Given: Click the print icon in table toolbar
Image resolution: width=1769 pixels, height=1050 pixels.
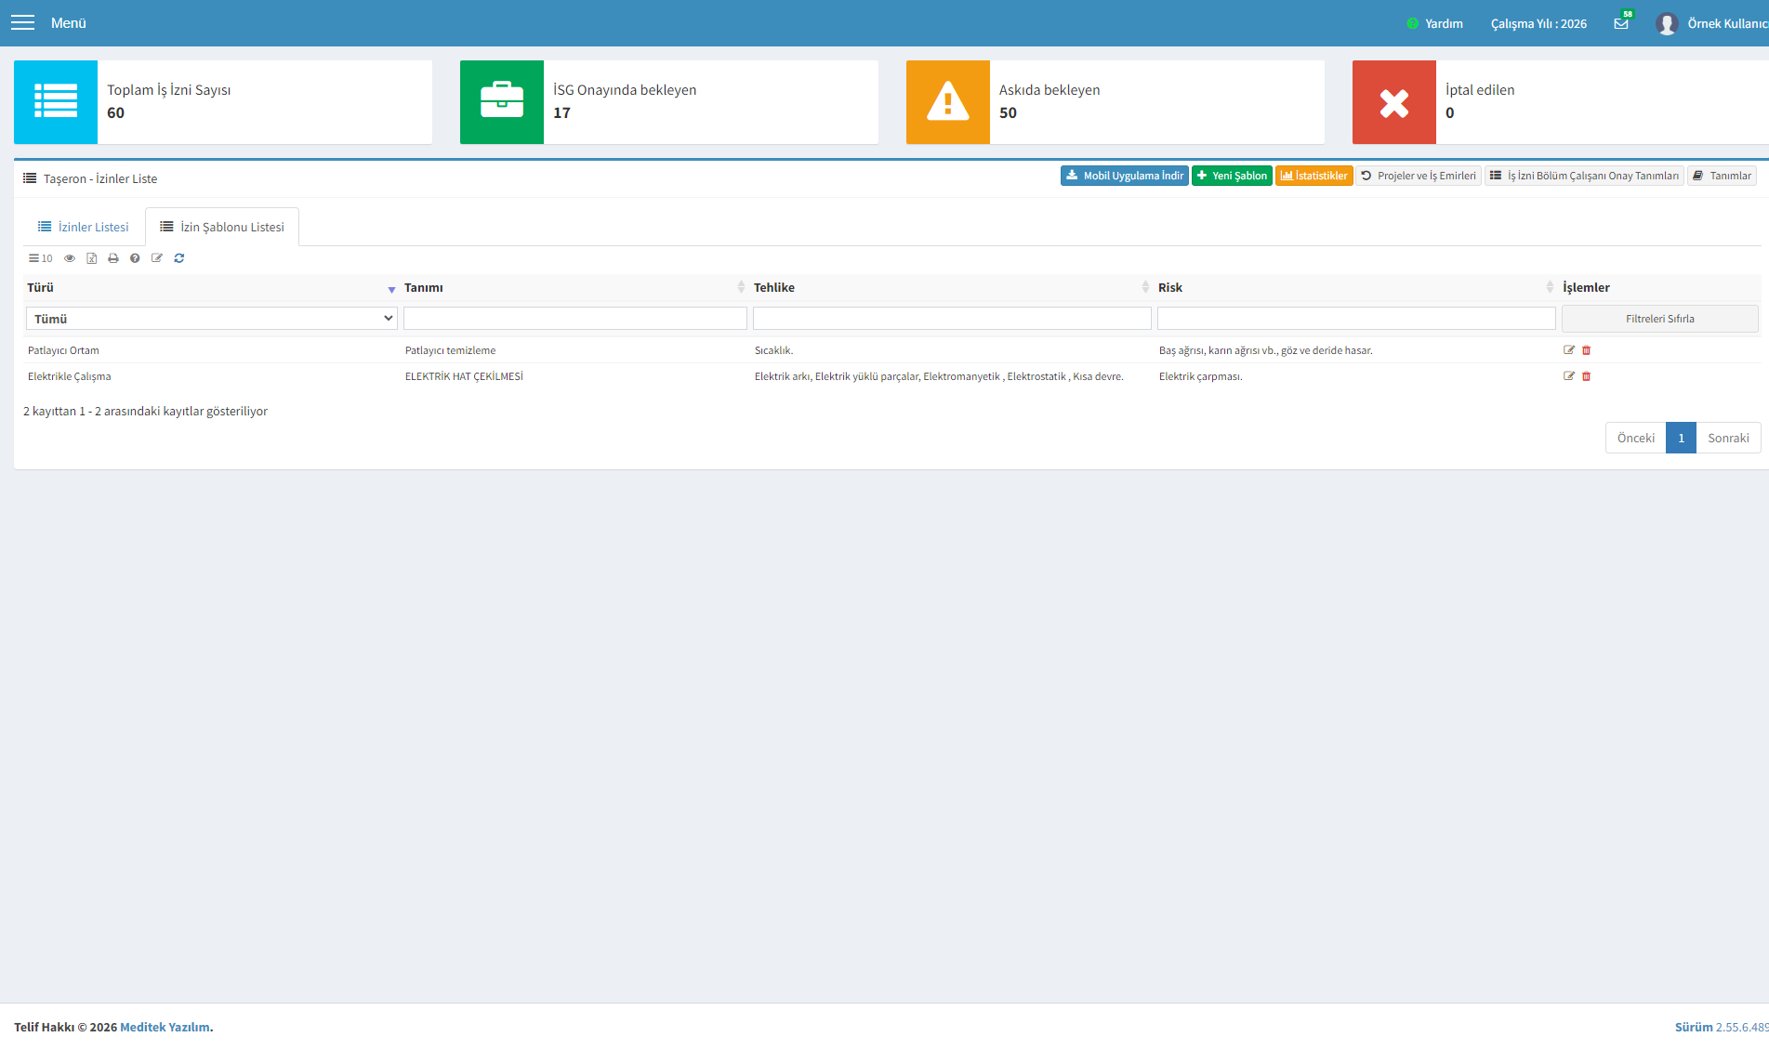Looking at the screenshot, I should coord(113,258).
